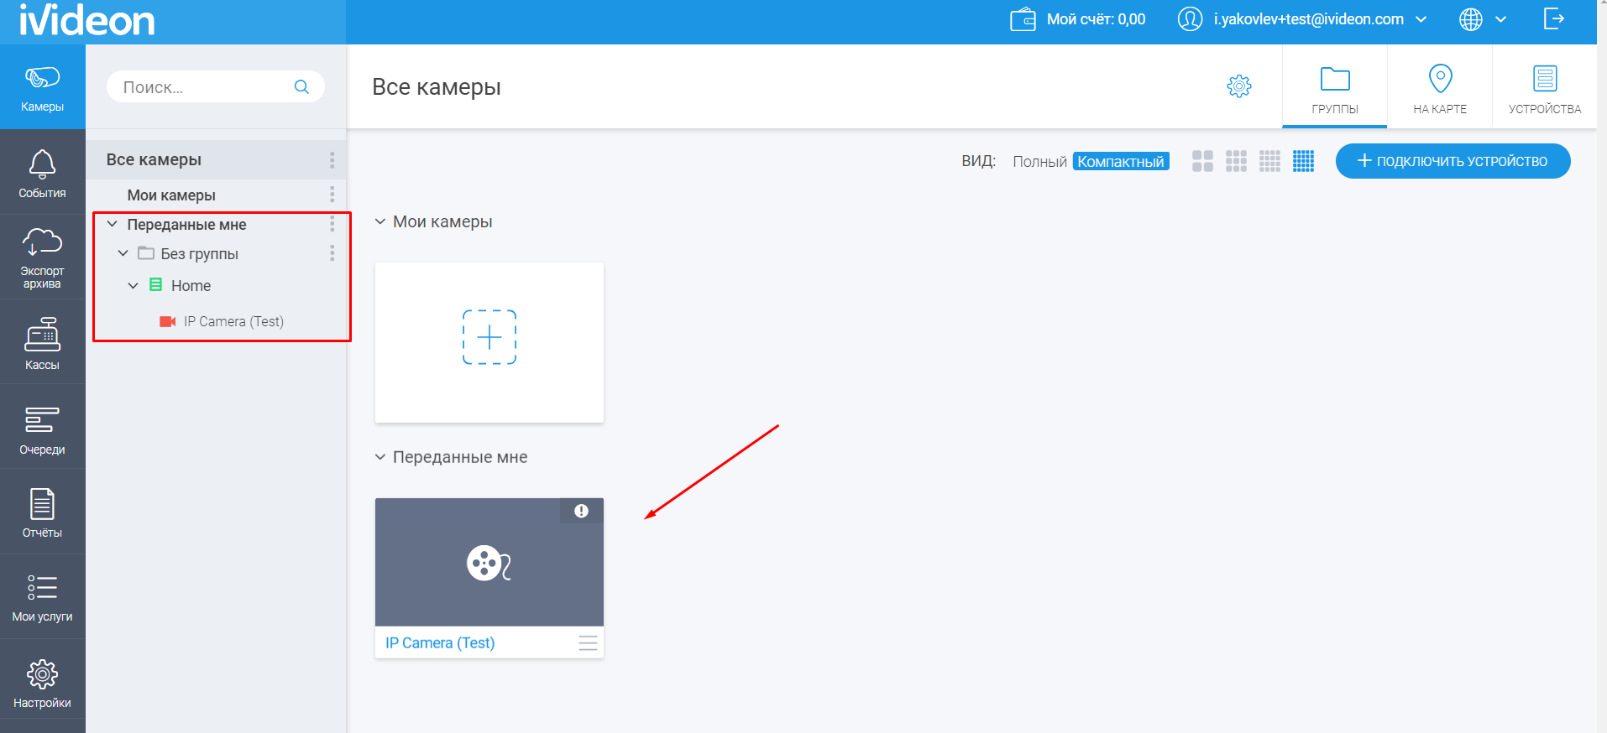
Task: Open IP Camera (Test) title link
Action: (440, 643)
